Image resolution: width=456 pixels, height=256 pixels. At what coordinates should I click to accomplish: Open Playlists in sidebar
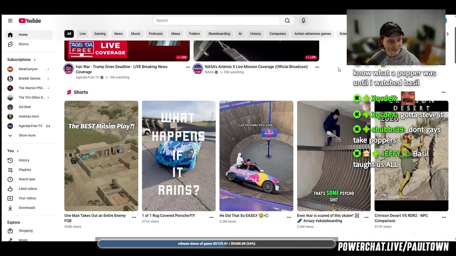tap(29, 170)
